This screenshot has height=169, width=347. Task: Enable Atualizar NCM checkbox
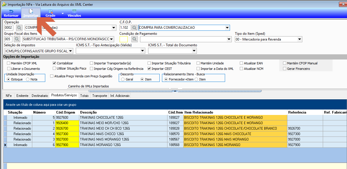pos(241,69)
